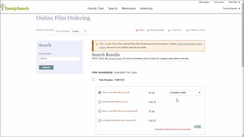Image resolution: width=244 pixels, height=137 pixels.
Task: Click the --not set-- center link
Action: pyautogui.click(x=177, y=30)
